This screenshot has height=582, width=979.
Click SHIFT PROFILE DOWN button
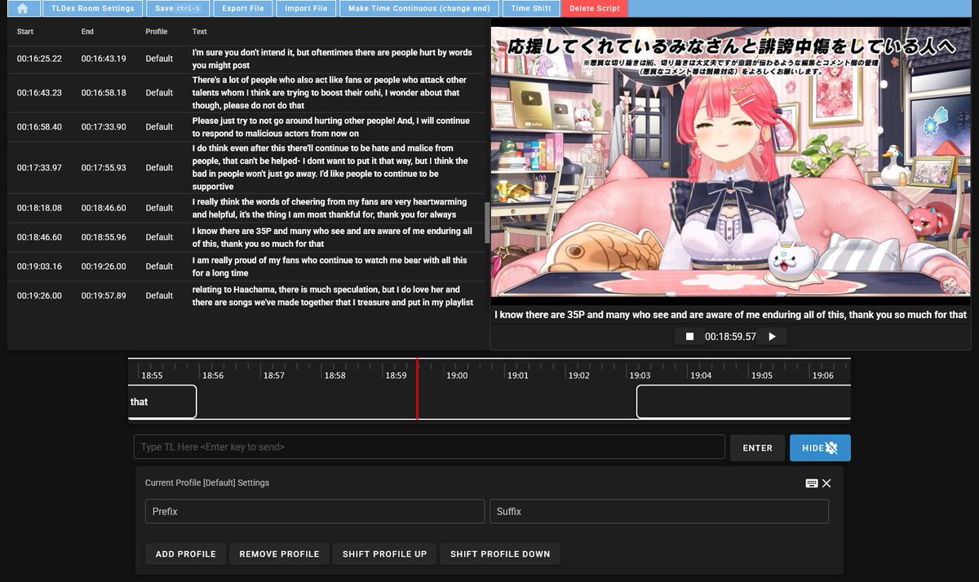coord(500,554)
